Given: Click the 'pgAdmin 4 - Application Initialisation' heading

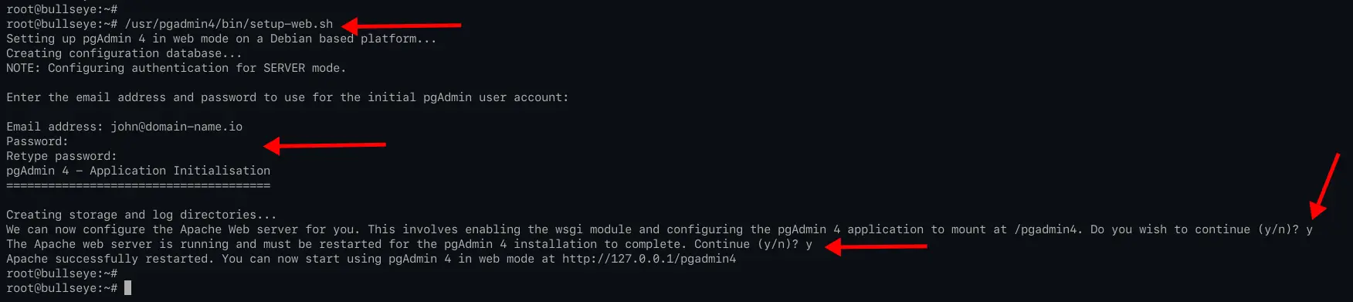Looking at the screenshot, I should pyautogui.click(x=138, y=171).
